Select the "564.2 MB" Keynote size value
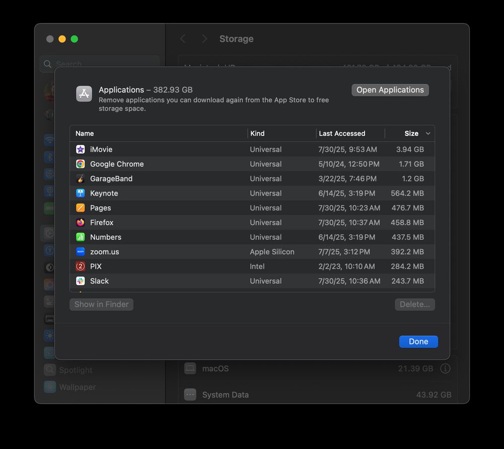The height and width of the screenshot is (449, 504). 407,193
